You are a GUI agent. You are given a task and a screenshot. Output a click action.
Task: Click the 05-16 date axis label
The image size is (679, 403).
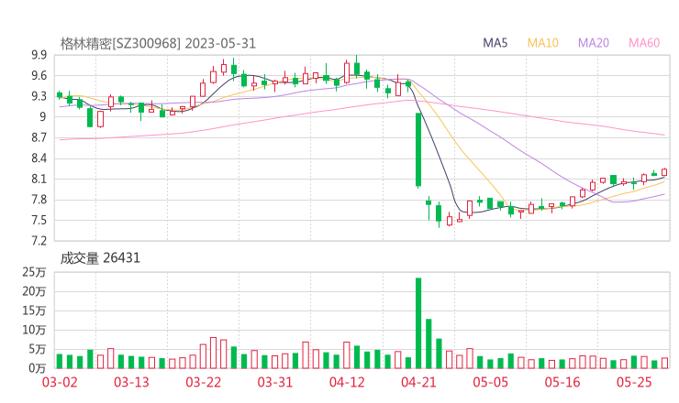coord(562,382)
